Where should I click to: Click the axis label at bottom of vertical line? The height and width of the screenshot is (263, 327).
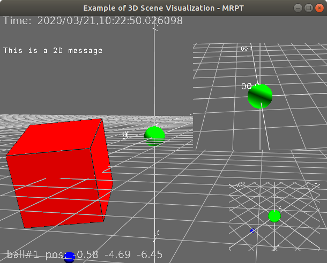pyautogui.click(x=157, y=233)
